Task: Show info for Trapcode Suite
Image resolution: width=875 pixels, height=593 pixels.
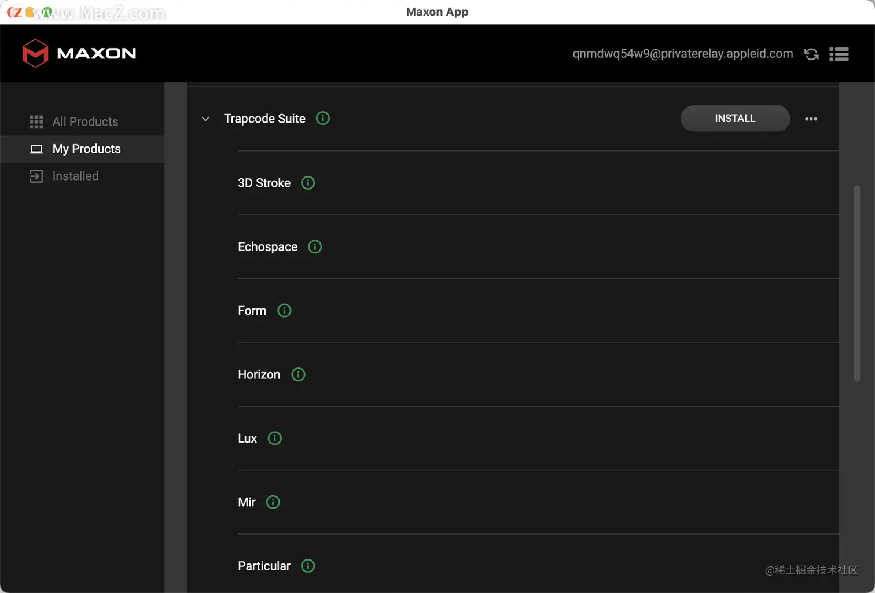Action: coord(323,118)
